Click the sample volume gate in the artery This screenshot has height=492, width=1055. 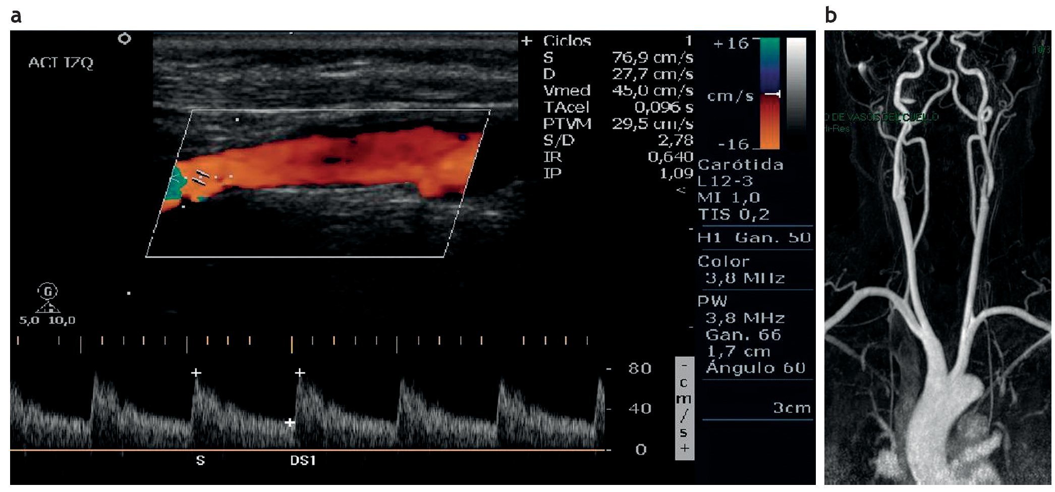coord(202,178)
